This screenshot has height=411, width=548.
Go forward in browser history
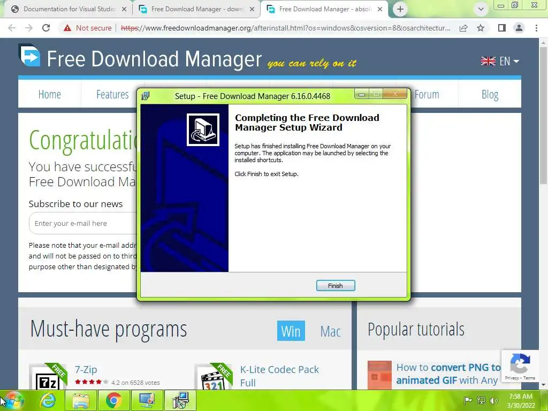click(29, 28)
